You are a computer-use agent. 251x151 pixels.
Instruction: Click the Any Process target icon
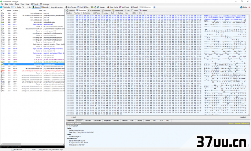(x=66, y=7)
